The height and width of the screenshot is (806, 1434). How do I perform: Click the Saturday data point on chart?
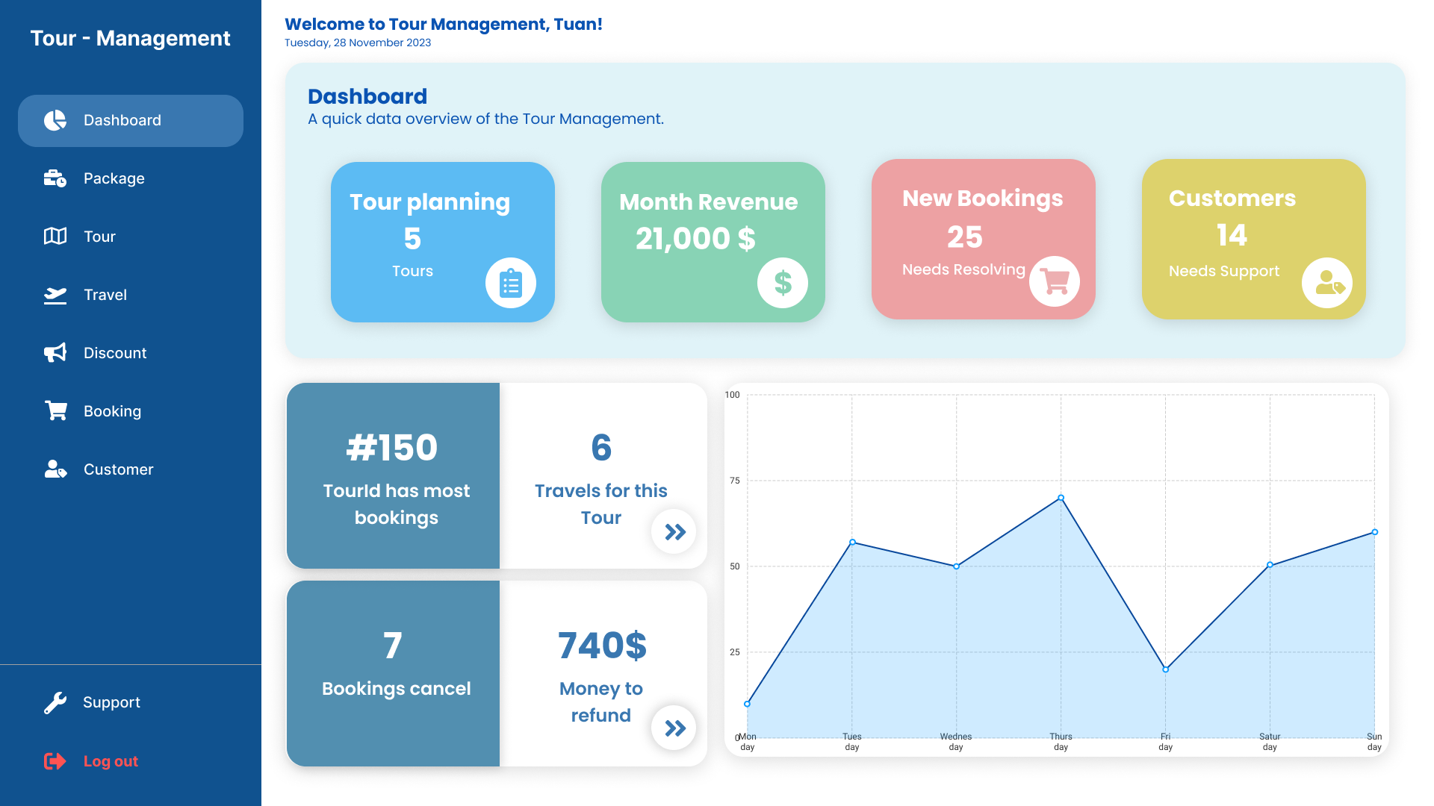point(1270,565)
